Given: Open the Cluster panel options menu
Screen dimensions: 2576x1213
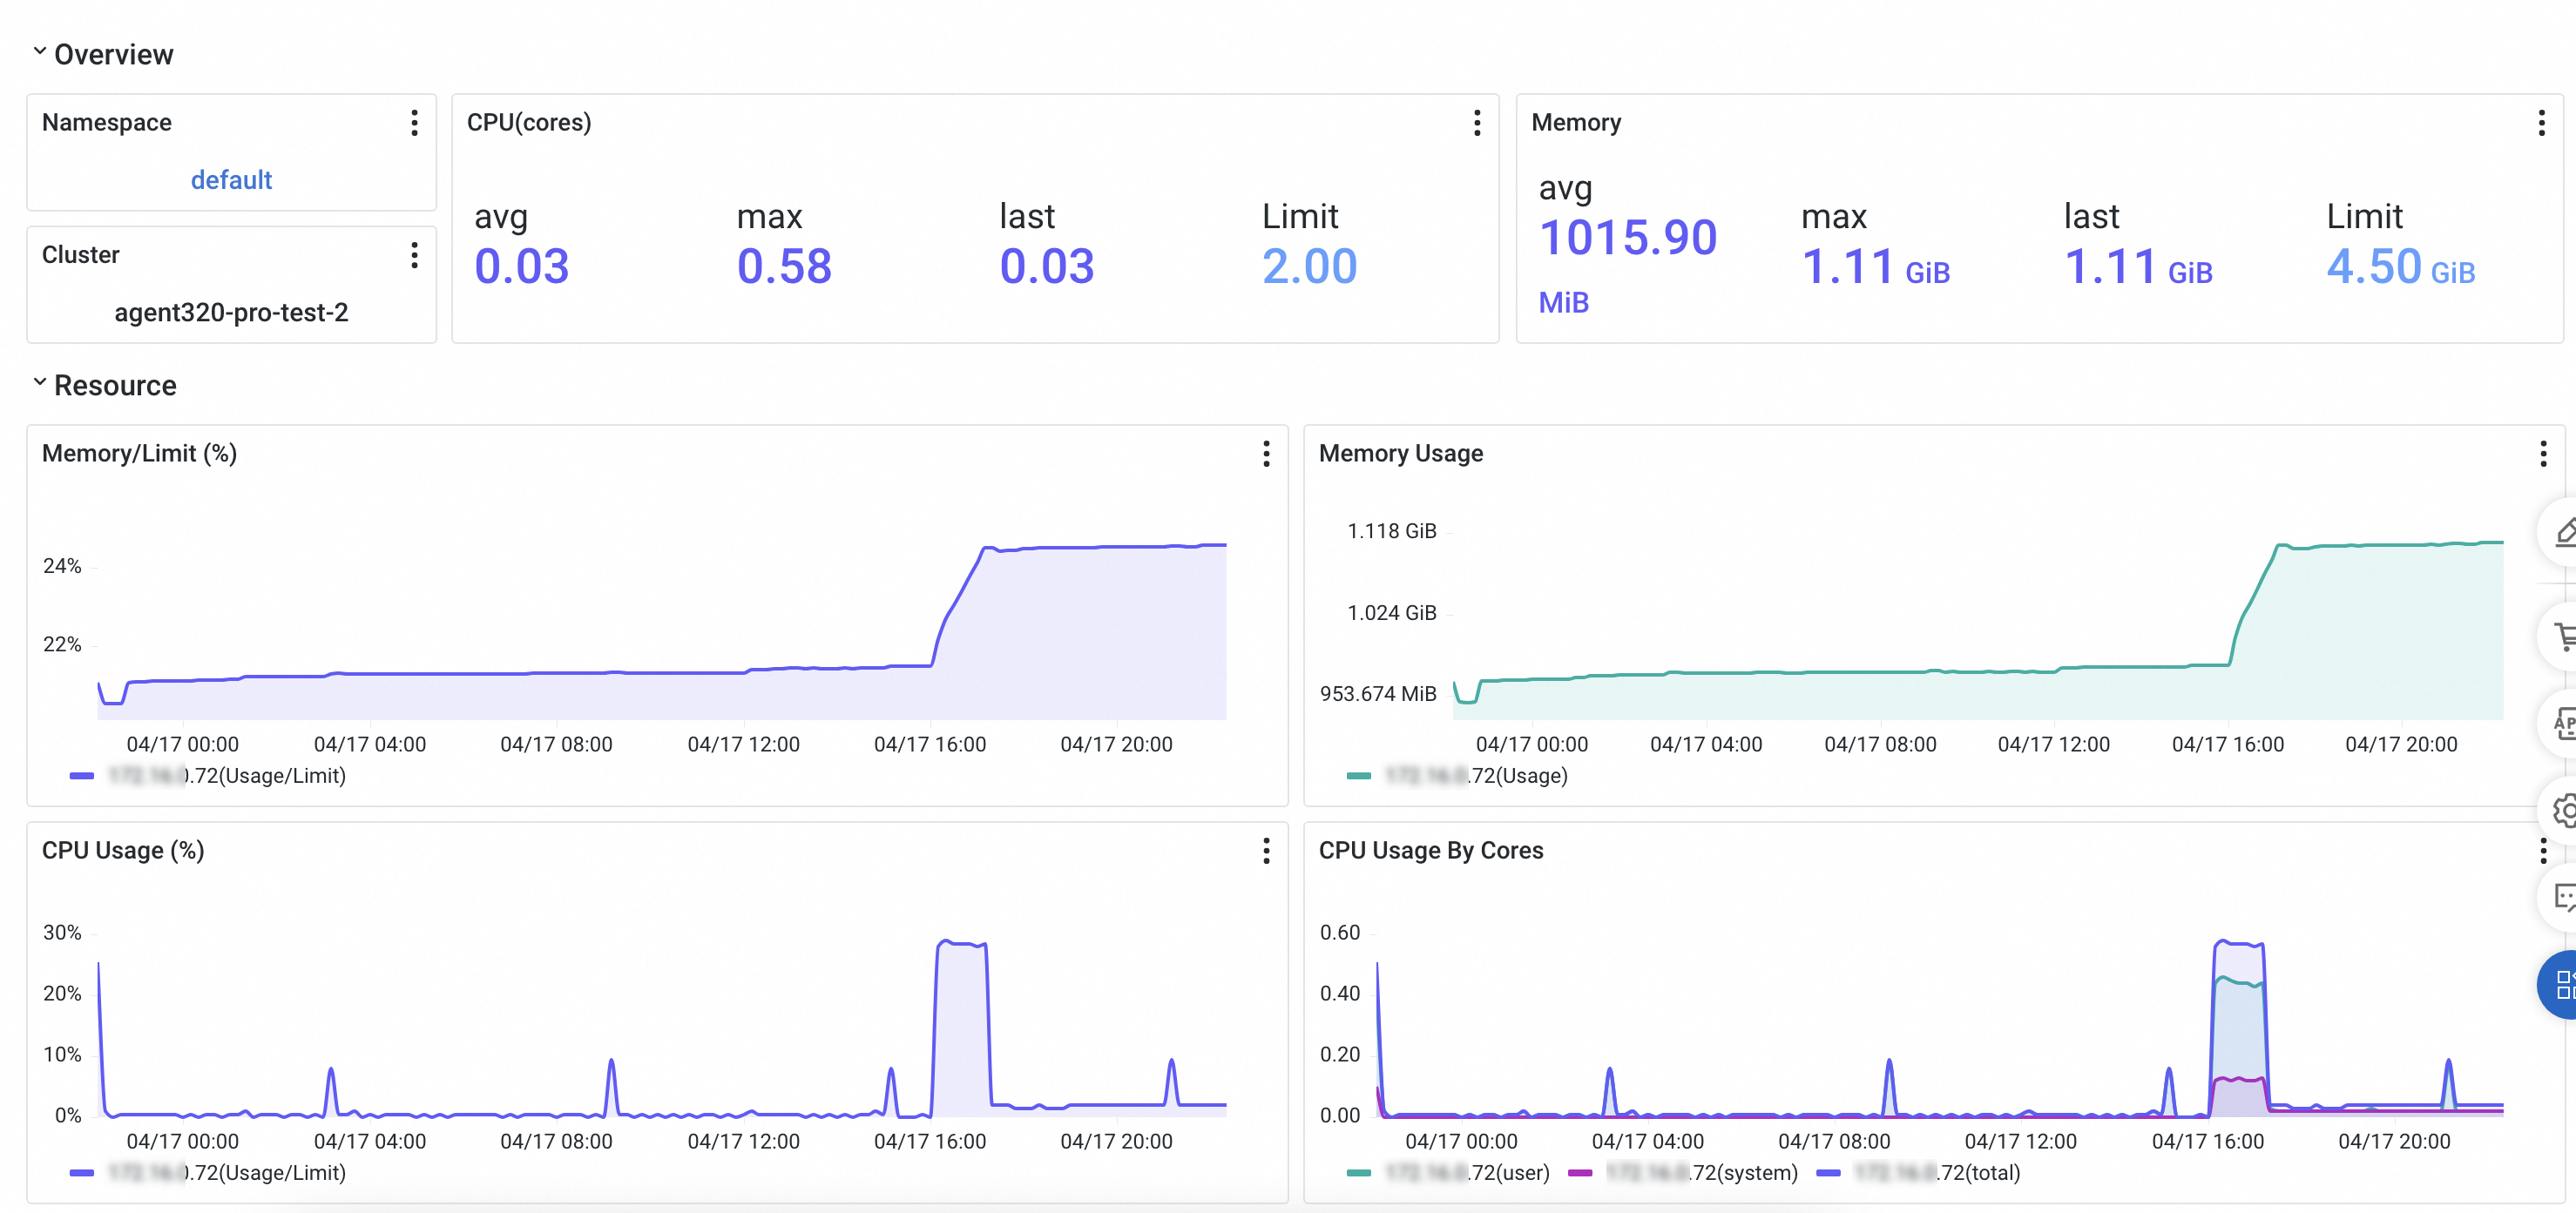Looking at the screenshot, I should (x=414, y=255).
